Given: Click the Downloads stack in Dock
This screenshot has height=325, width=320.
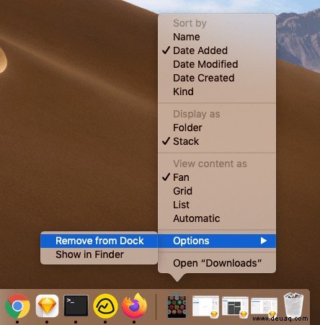Looking at the screenshot, I should (x=177, y=306).
